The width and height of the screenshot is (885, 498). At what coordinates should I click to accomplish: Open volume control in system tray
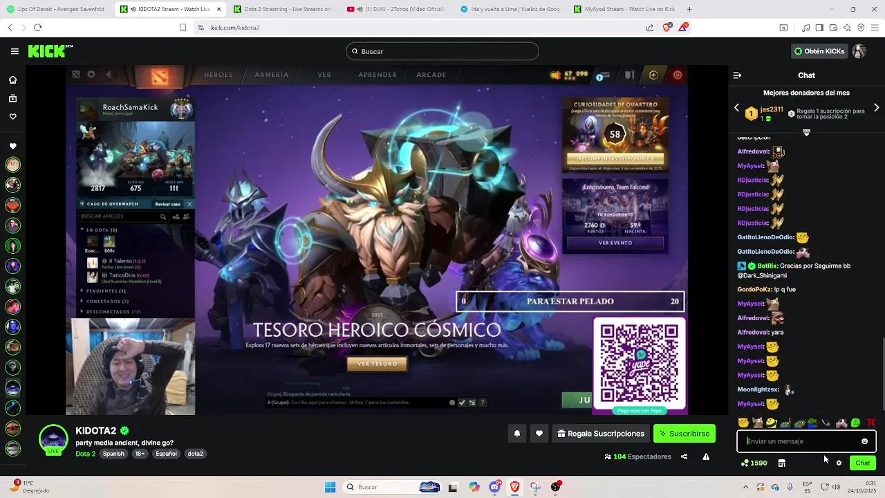(x=836, y=487)
